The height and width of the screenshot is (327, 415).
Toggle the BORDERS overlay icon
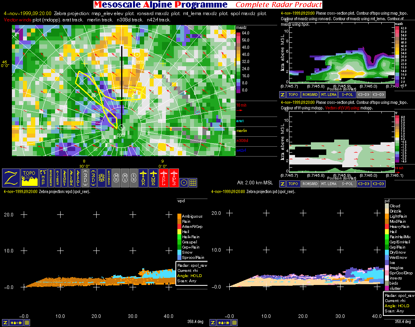click(x=51, y=178)
